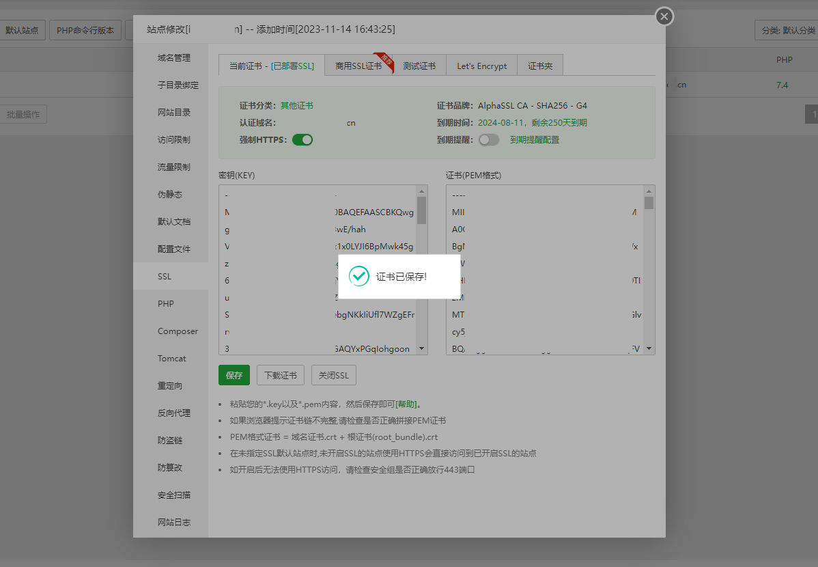The height and width of the screenshot is (567, 818).
Task: Open the 证书夹 tab
Action: pos(540,66)
